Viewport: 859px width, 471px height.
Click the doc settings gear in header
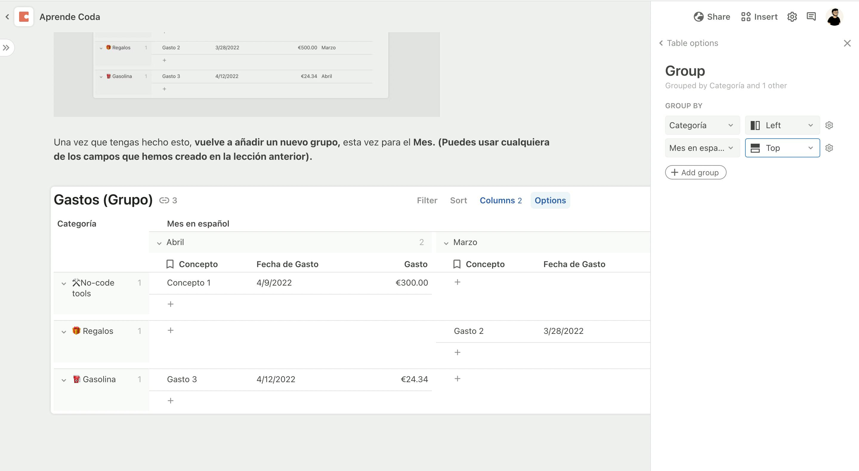792,17
